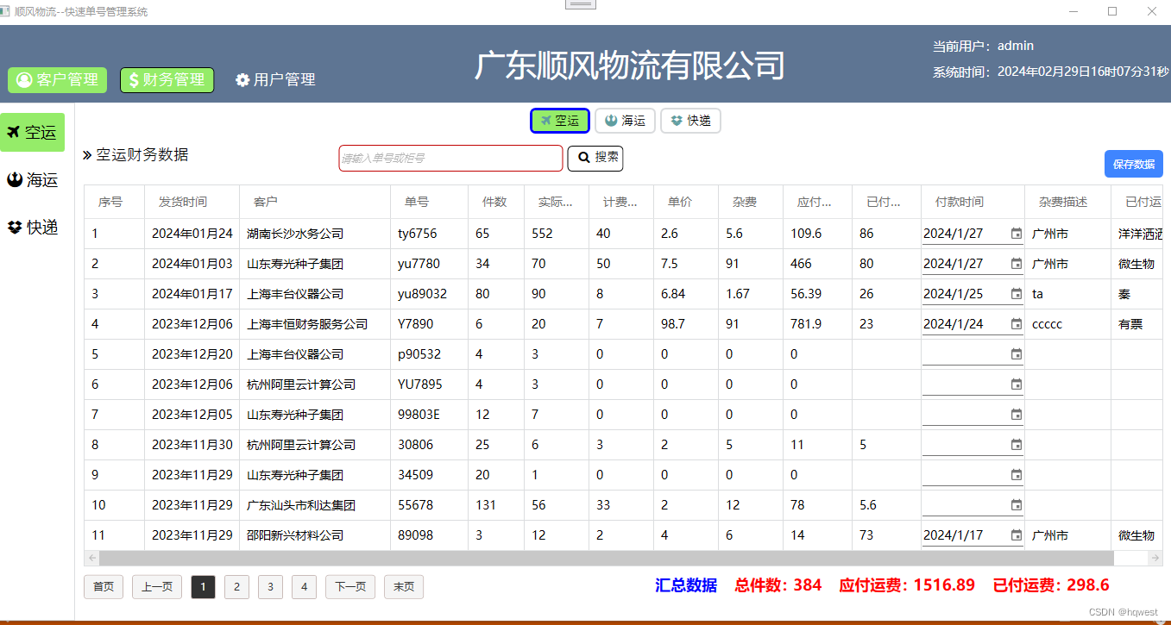Open 客户管理 customer management
The image size is (1171, 625).
57,80
